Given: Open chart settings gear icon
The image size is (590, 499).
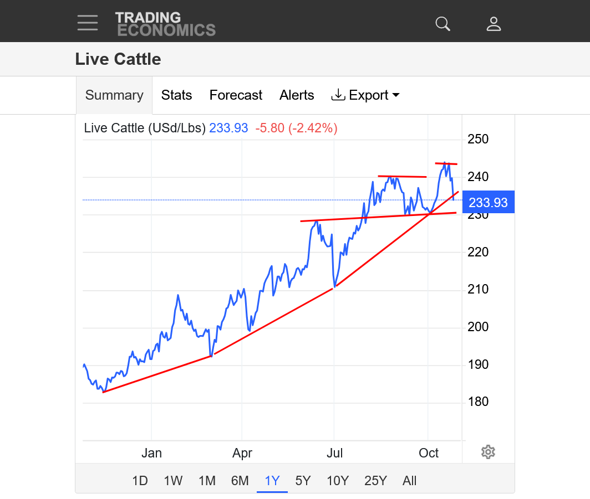Looking at the screenshot, I should (488, 452).
